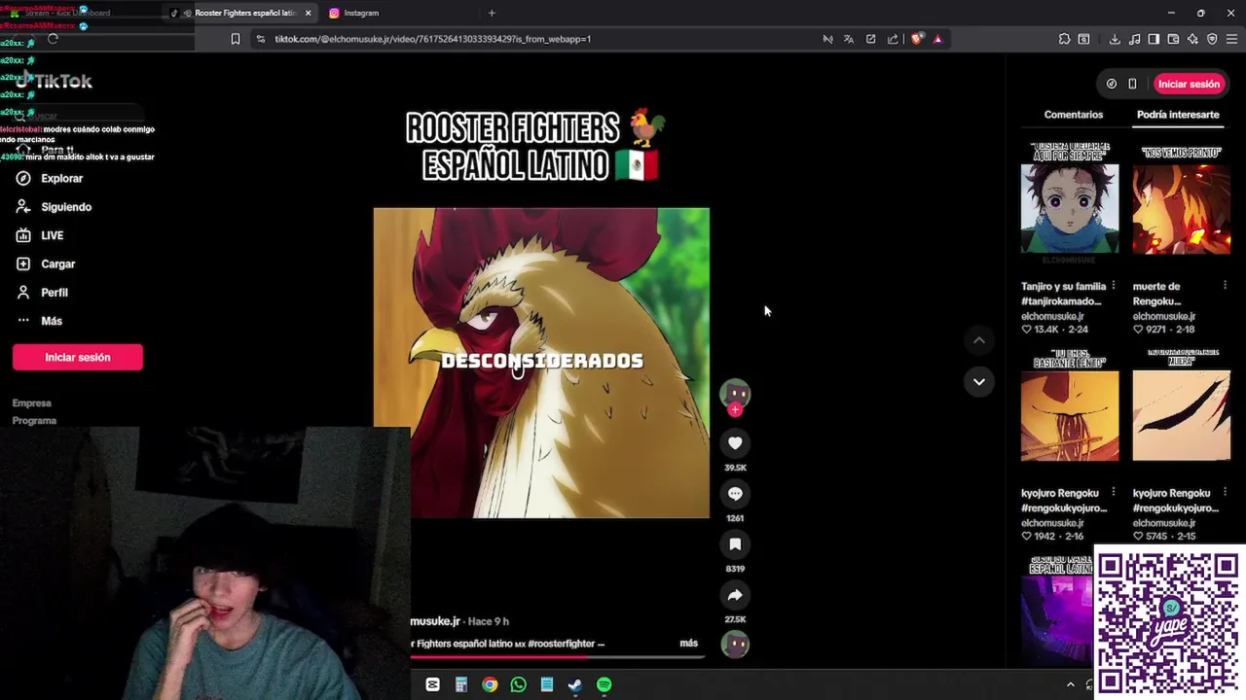
Task: Go to previous video with up chevron
Action: click(978, 340)
